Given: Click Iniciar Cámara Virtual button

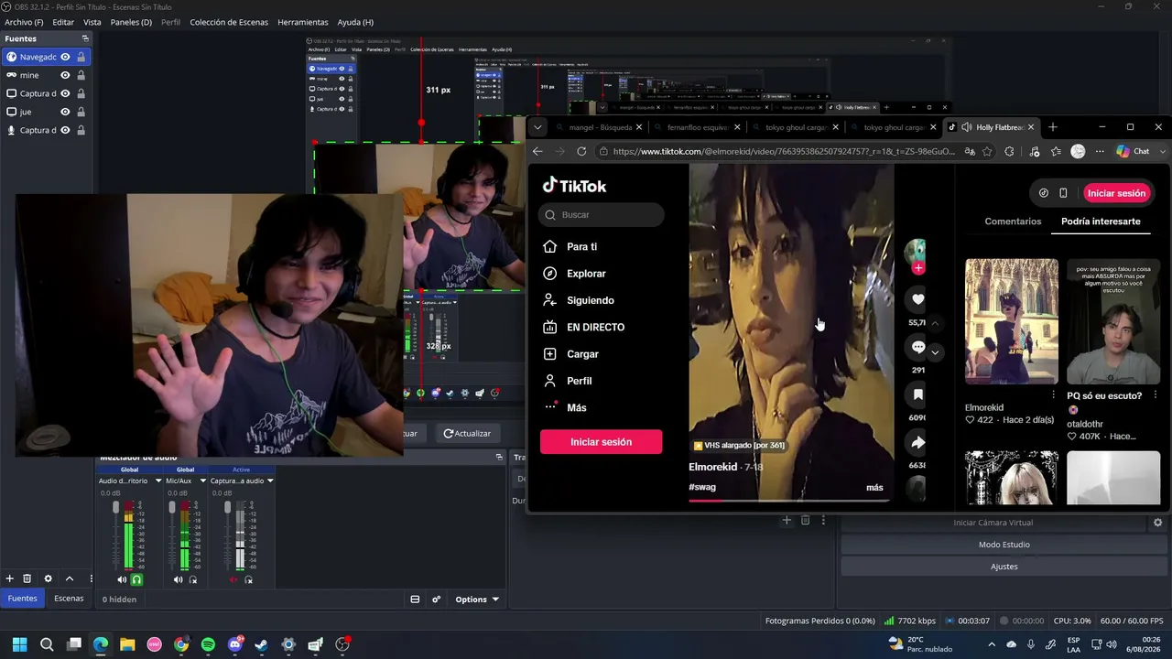Looking at the screenshot, I should click(x=993, y=523).
